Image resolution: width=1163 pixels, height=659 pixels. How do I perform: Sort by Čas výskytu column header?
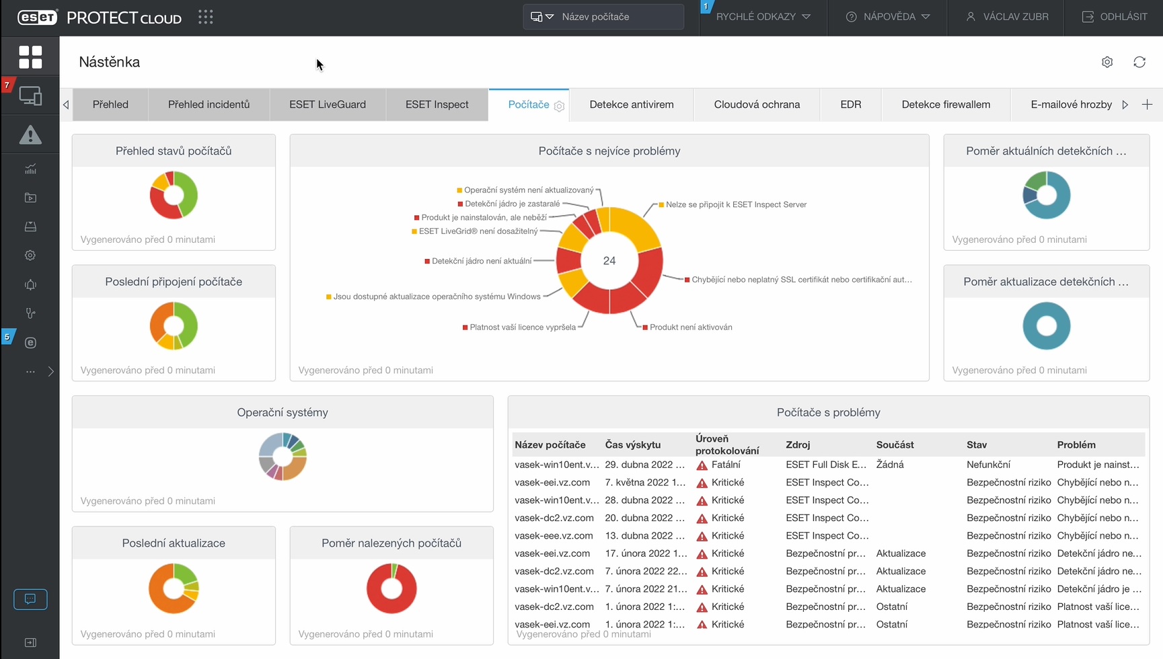coord(632,444)
